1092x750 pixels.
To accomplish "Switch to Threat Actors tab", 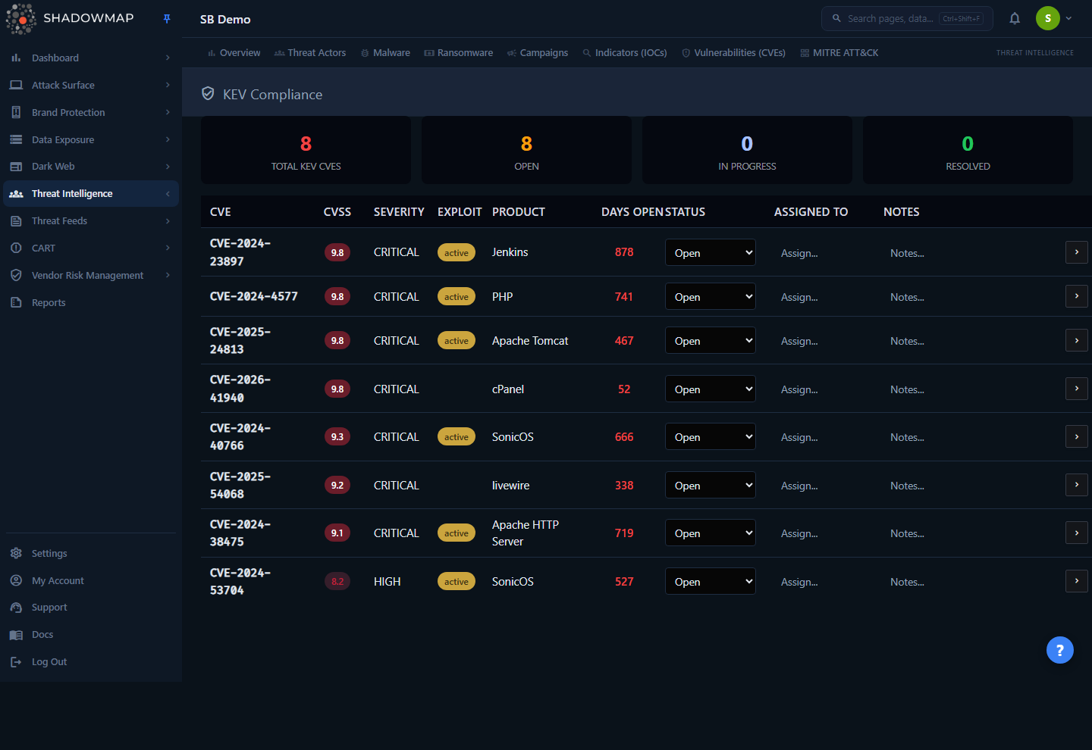I will coord(310,53).
